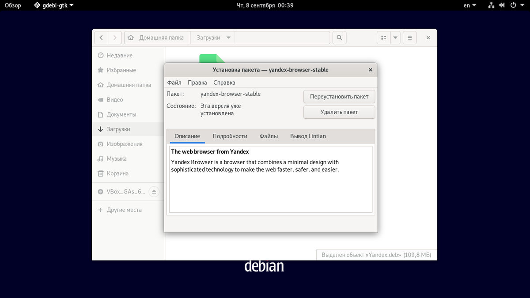530x298 pixels.
Task: Open the Загрузки breadcrumb dropdown
Action: click(229, 38)
